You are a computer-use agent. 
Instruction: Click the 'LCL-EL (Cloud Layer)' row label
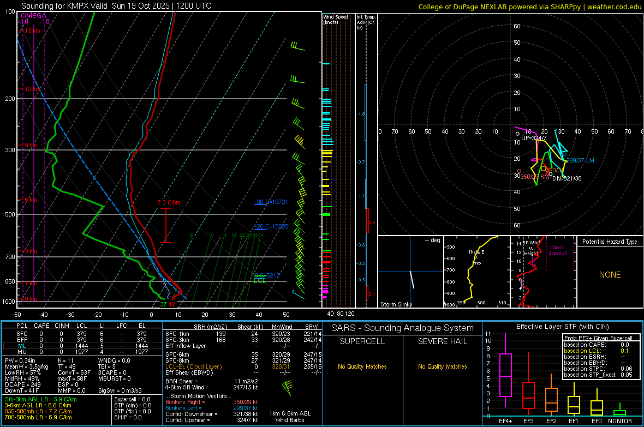click(x=193, y=366)
